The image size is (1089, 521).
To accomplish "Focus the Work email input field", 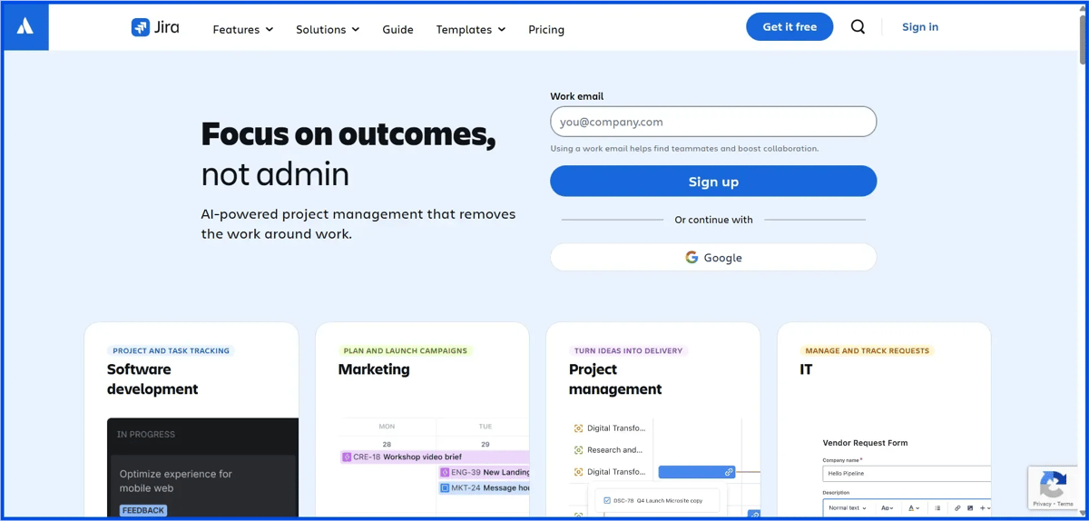I will click(713, 122).
